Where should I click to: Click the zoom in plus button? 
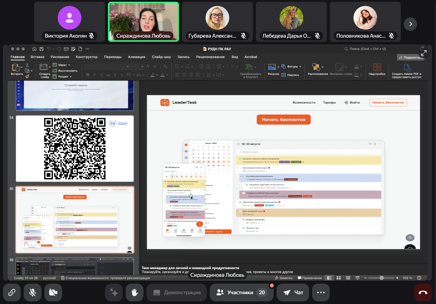(397, 278)
